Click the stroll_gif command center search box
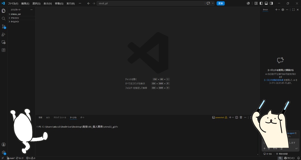The image size is (301, 160). 151,3
